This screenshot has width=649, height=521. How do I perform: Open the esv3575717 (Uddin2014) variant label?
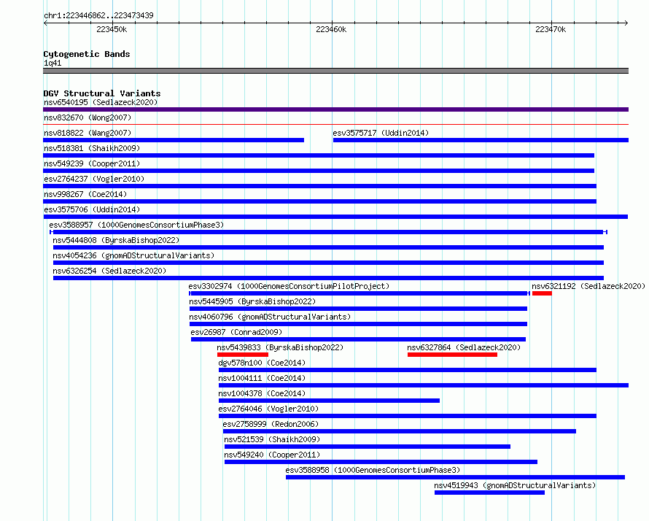(381, 133)
